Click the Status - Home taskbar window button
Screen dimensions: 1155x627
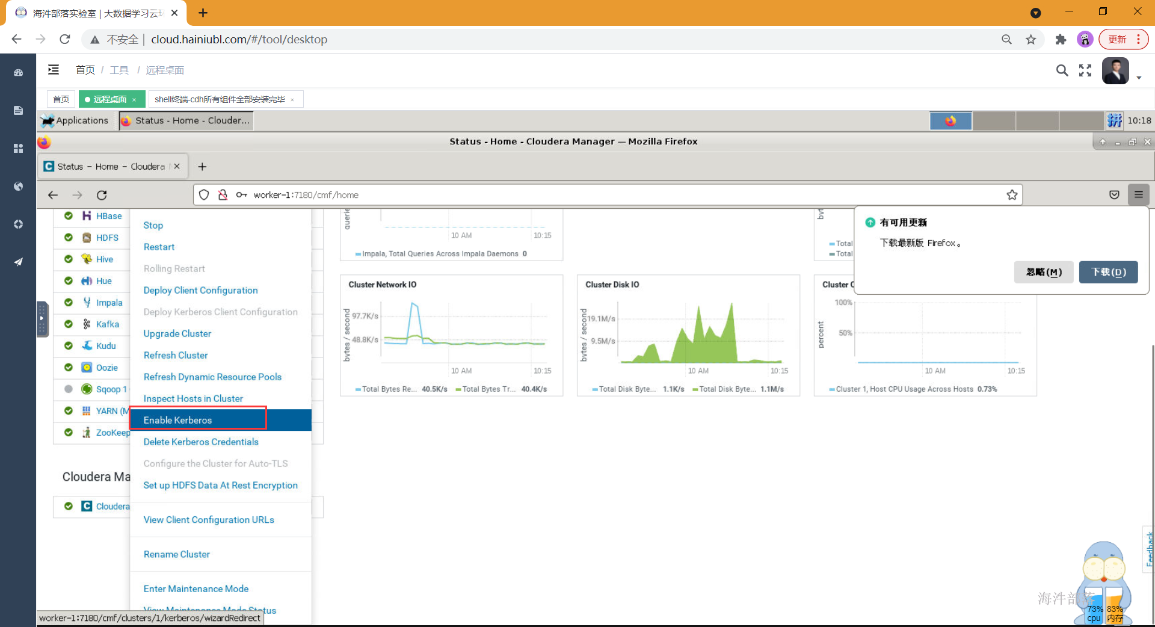tap(186, 120)
